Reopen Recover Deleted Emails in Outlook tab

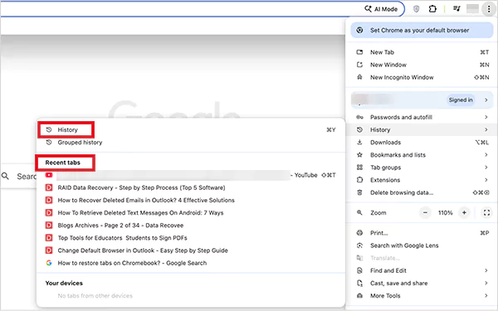(191, 200)
